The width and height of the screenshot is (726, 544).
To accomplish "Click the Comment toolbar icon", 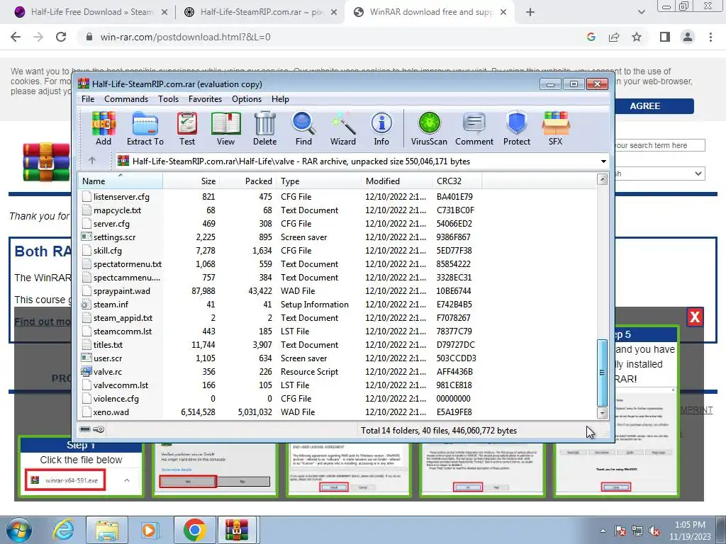I will click(x=474, y=129).
